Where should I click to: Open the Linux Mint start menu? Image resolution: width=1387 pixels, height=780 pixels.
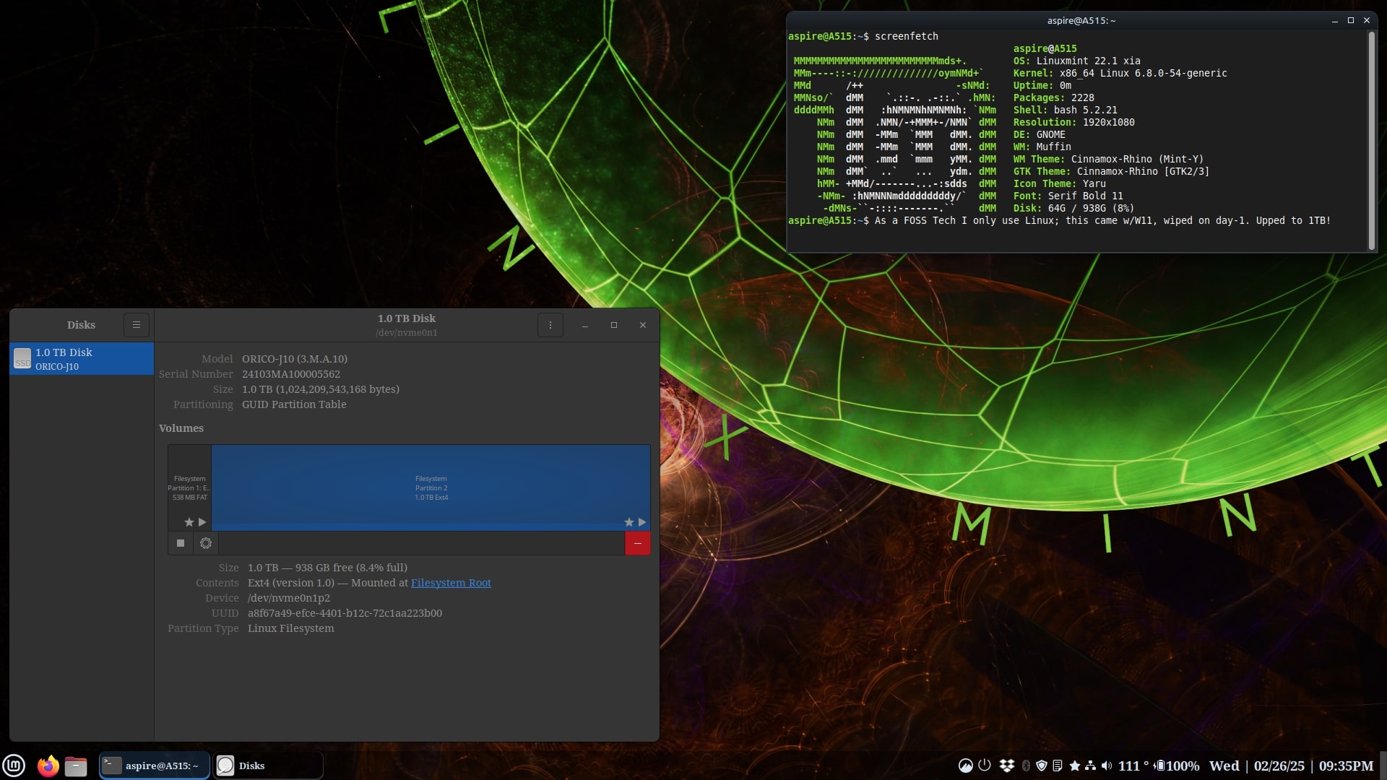14,766
